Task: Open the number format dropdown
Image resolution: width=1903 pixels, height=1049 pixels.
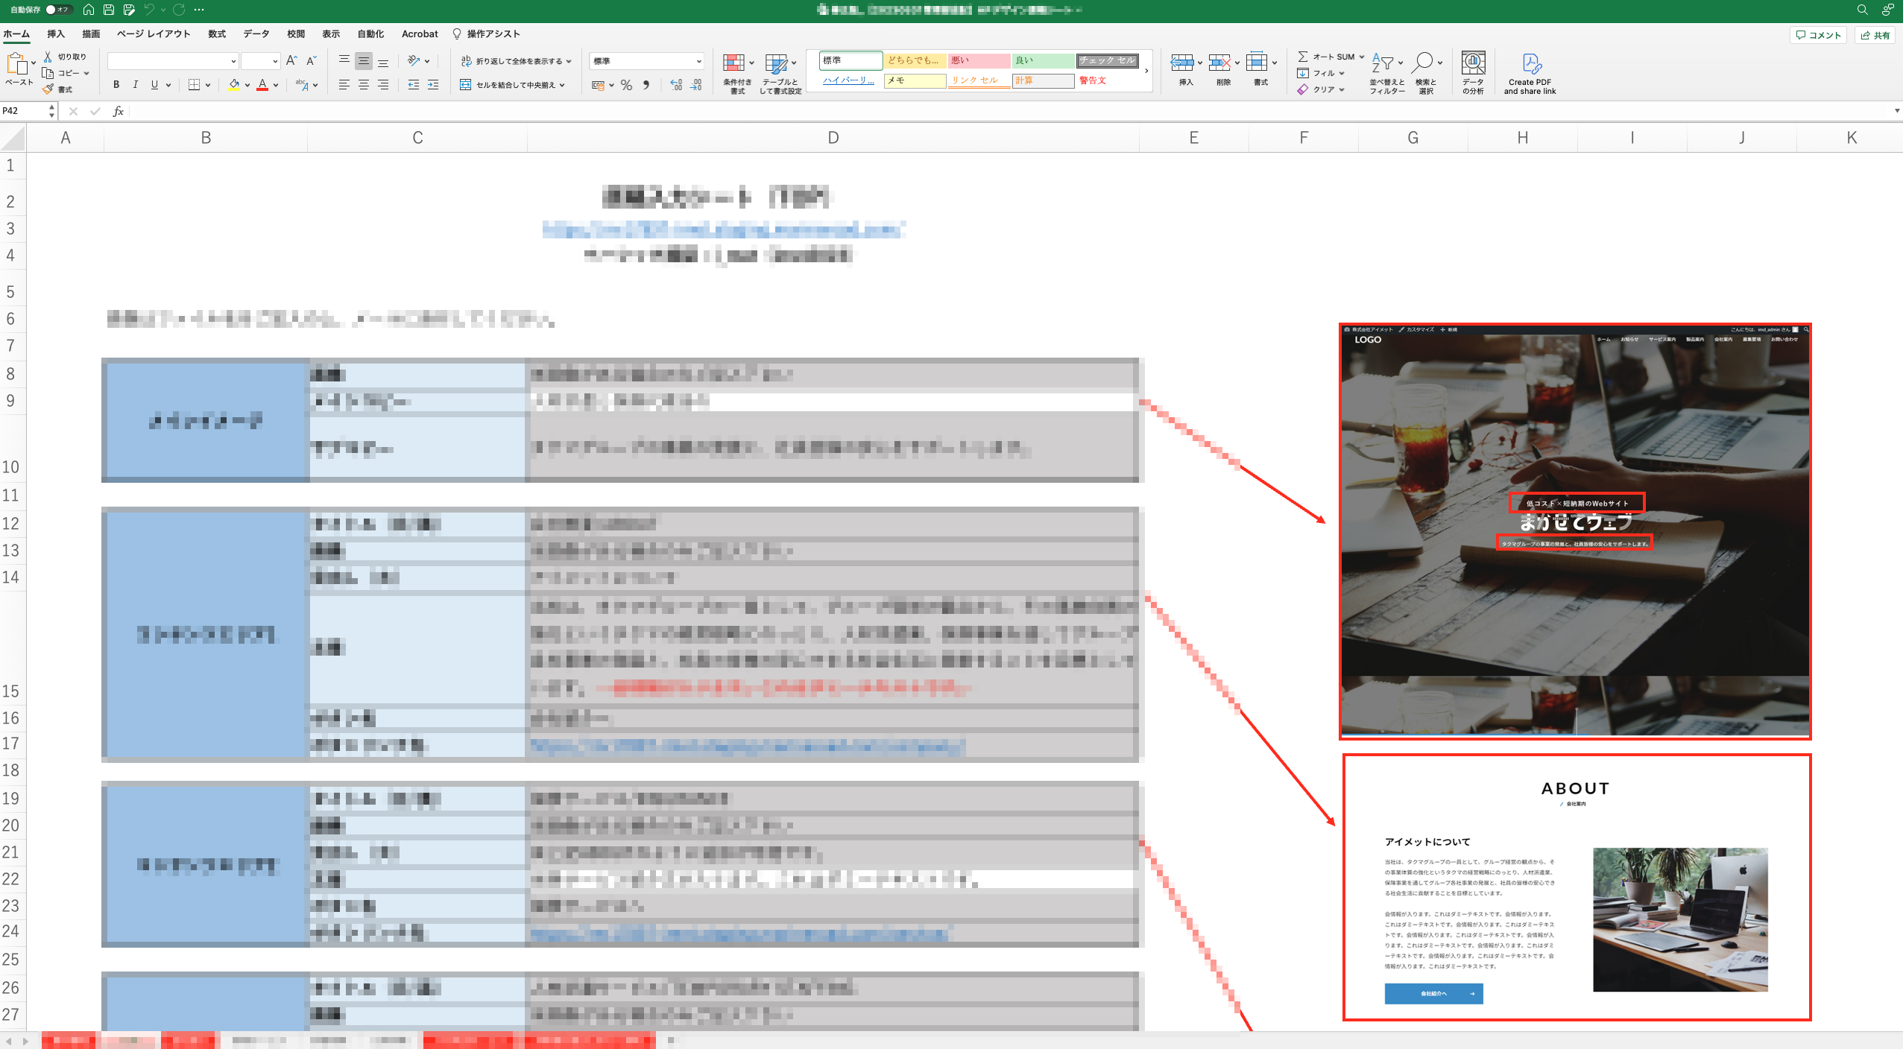Action: pyautogui.click(x=698, y=61)
